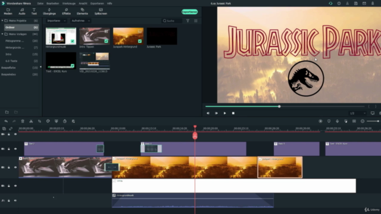Create a new folder in media panel

tap(7, 112)
